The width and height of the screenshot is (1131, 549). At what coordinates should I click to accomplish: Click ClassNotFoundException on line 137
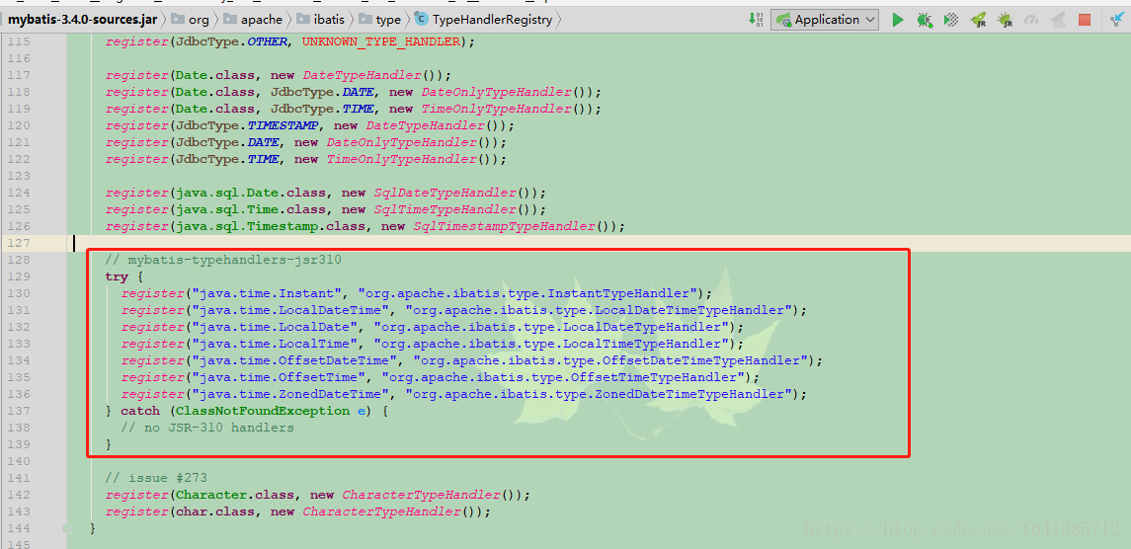point(264,411)
